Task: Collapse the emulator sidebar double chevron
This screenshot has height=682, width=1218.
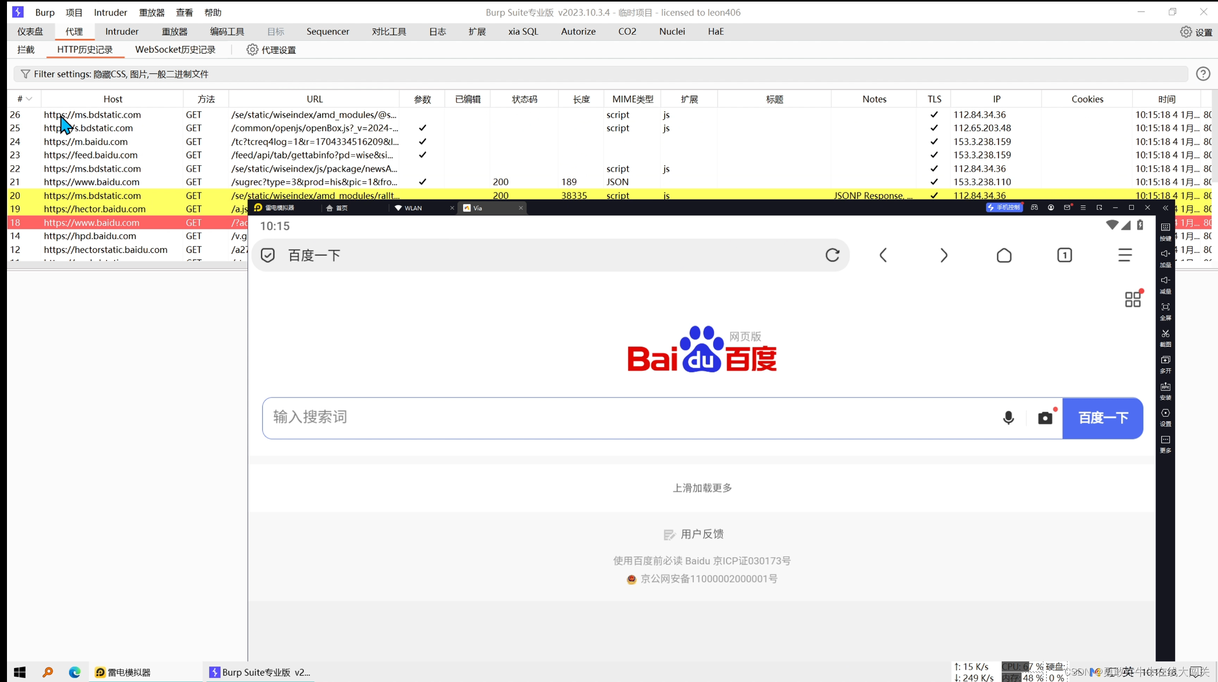Action: (x=1165, y=208)
